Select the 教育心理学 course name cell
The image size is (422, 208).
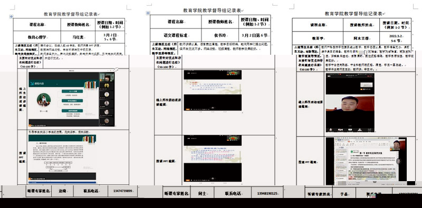coord(37,37)
